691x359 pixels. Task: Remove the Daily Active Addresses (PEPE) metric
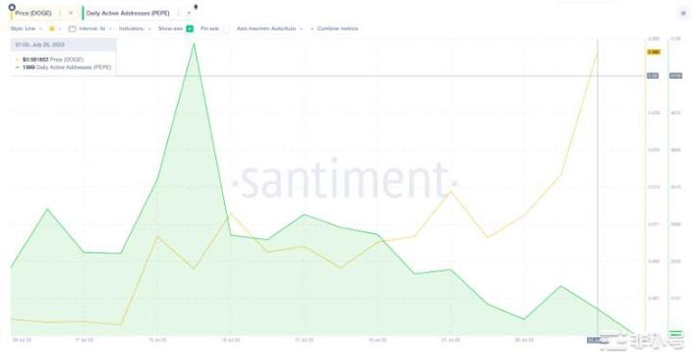pyautogui.click(x=188, y=13)
